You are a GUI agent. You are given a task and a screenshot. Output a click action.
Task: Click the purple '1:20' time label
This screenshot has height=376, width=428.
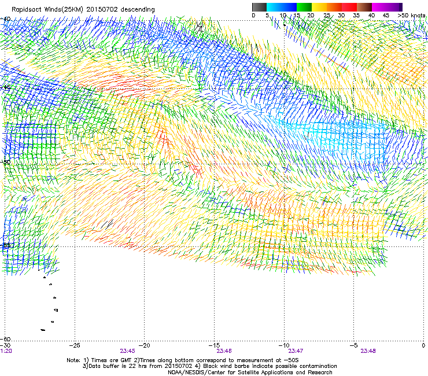tap(6, 351)
